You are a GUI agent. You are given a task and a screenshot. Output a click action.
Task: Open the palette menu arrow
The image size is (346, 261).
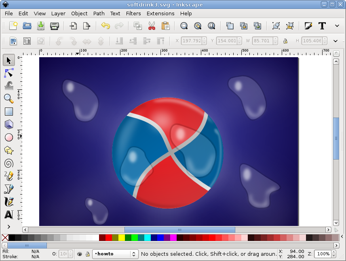pos(342,237)
